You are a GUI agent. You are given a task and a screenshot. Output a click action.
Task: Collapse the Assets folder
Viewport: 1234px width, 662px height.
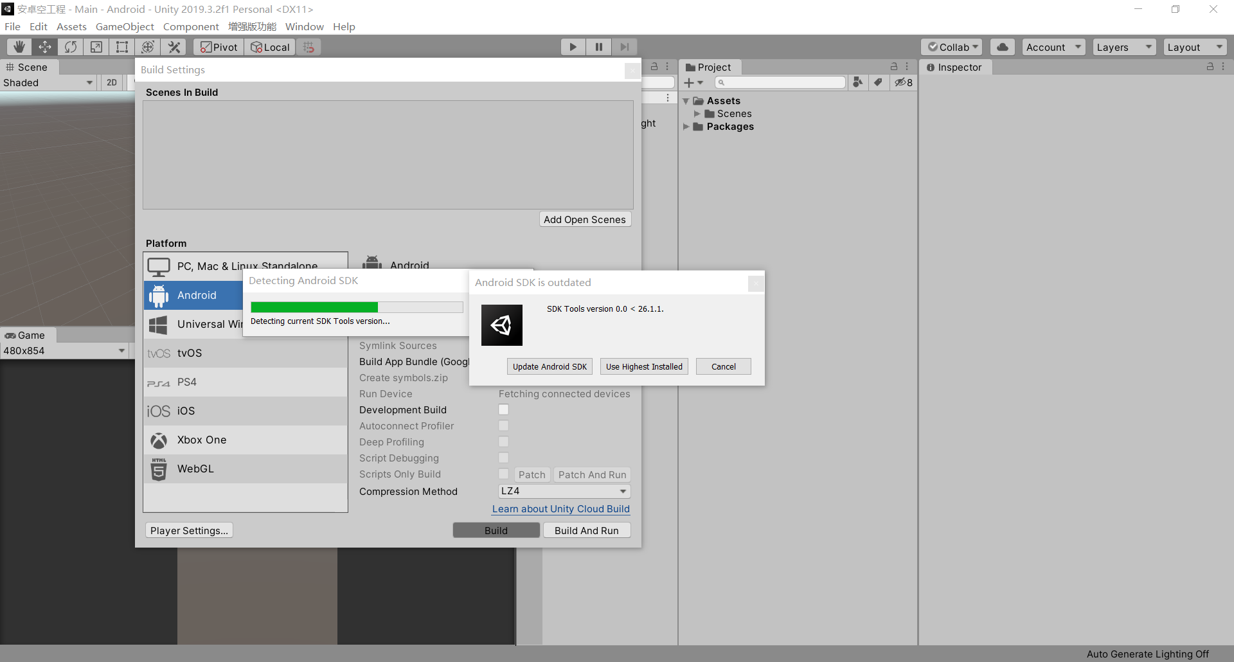click(686, 101)
